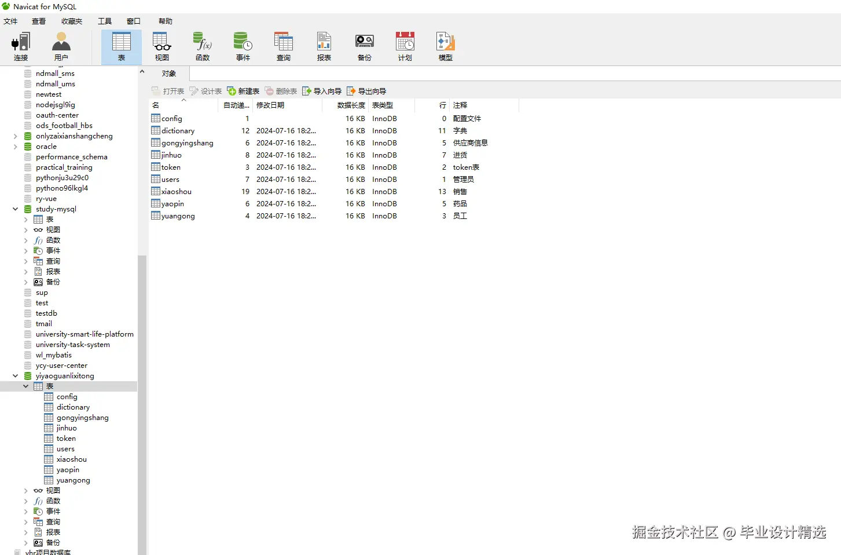Click the sidebar vertical scrollbar thumb
841x555 pixels.
tap(142, 404)
